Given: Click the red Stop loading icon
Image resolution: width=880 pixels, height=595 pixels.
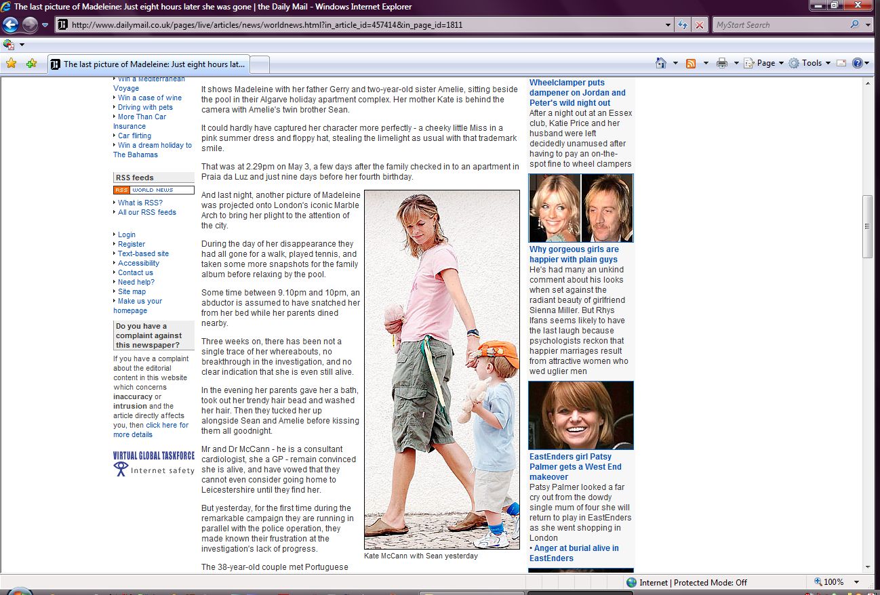Looking at the screenshot, I should coord(700,25).
